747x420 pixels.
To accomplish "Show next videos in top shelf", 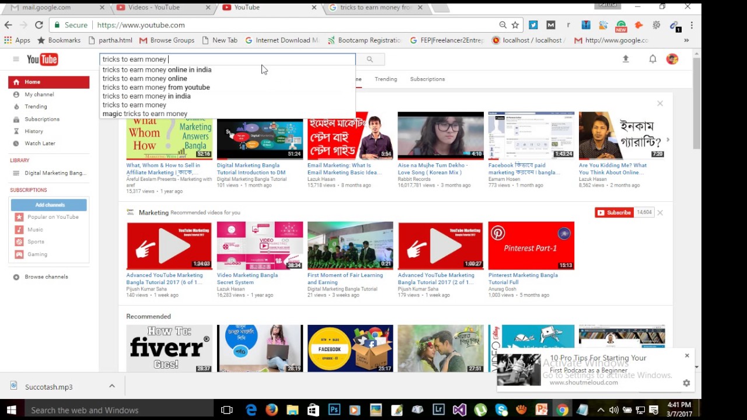I will pyautogui.click(x=668, y=140).
